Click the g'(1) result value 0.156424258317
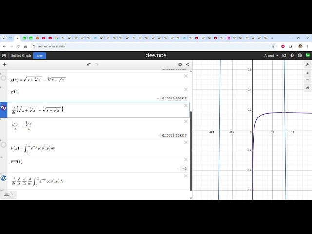This screenshot has width=312, height=234. point(175,98)
